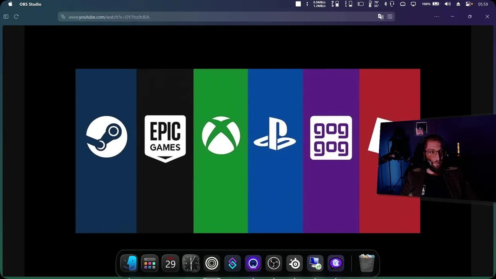
Task: Click the webcam overlay of the streamer
Action: tap(436, 159)
